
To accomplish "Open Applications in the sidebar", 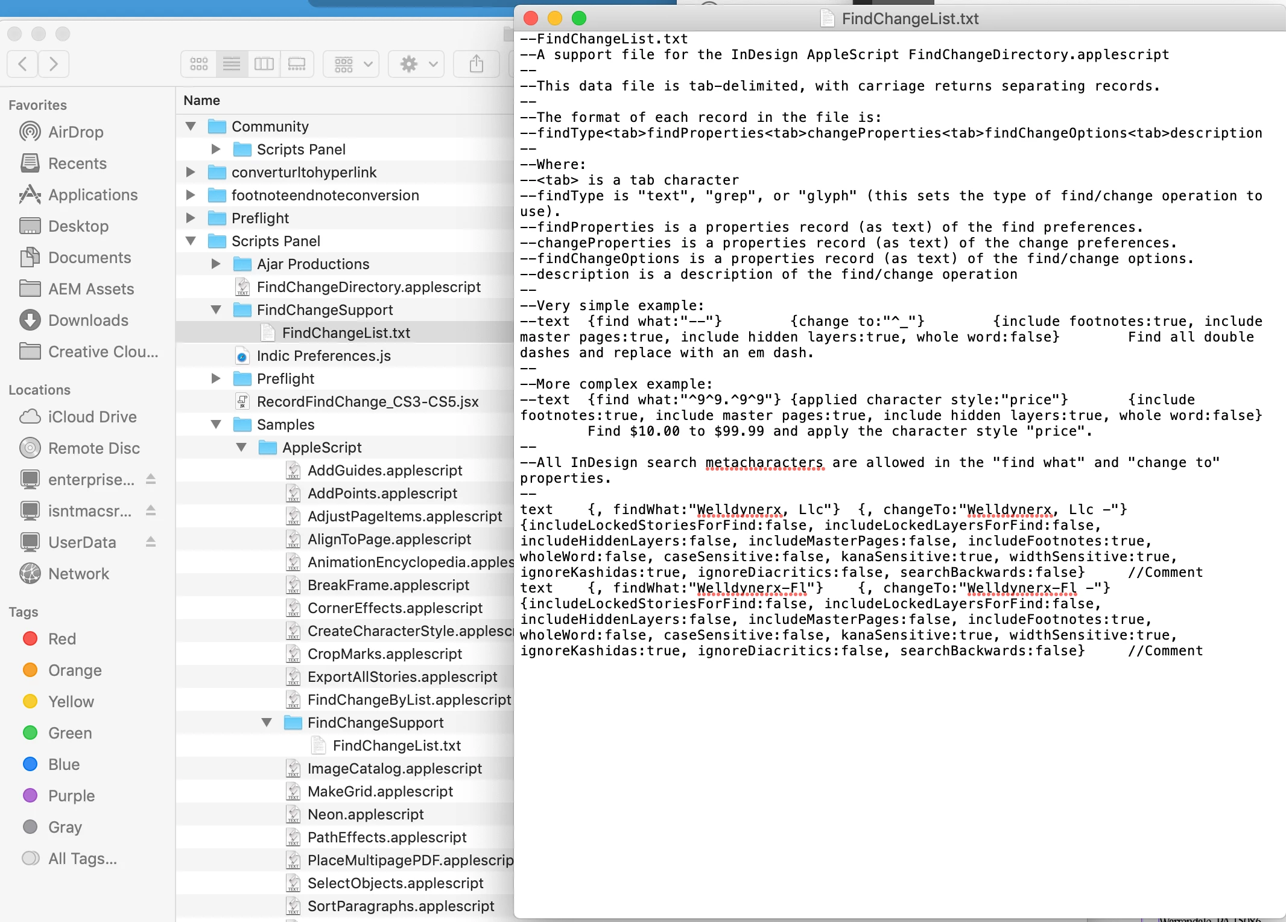I will click(79, 195).
